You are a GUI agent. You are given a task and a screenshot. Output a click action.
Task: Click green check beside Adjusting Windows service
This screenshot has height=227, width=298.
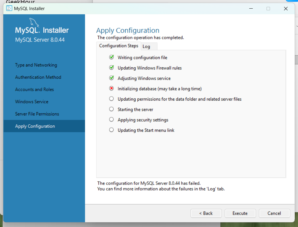[112, 78]
